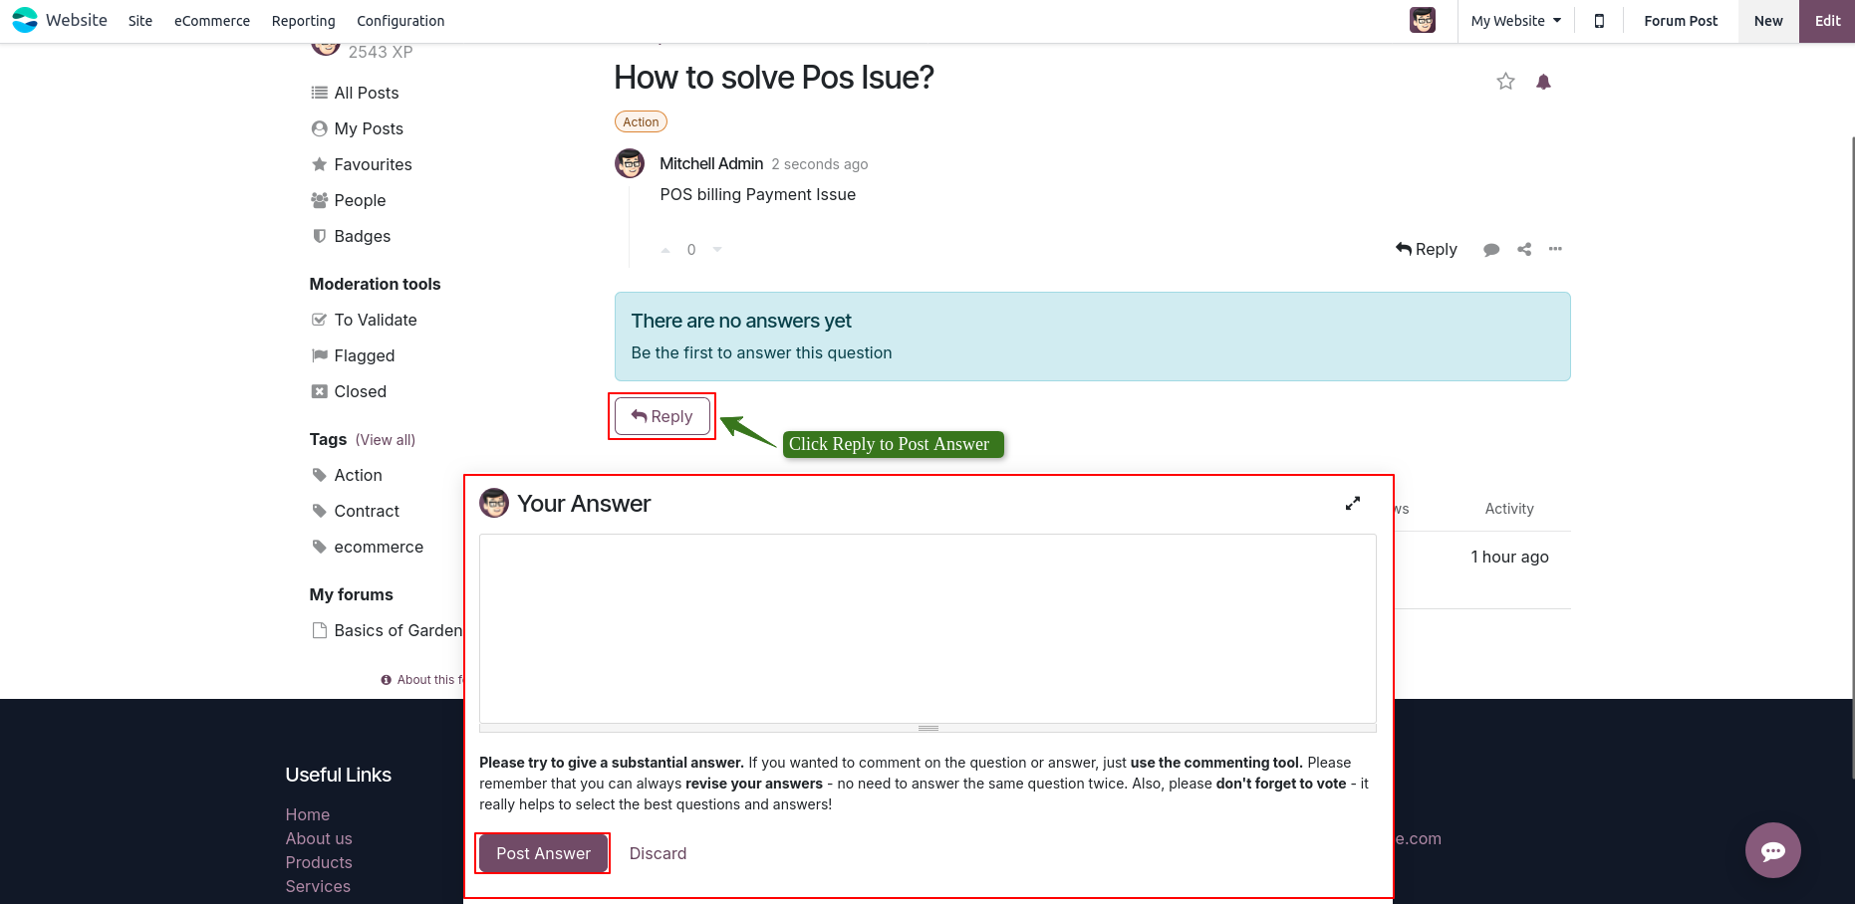Viewport: 1855px width, 904px height.
Task: Switch to mobile preview icon
Action: pos(1599,21)
